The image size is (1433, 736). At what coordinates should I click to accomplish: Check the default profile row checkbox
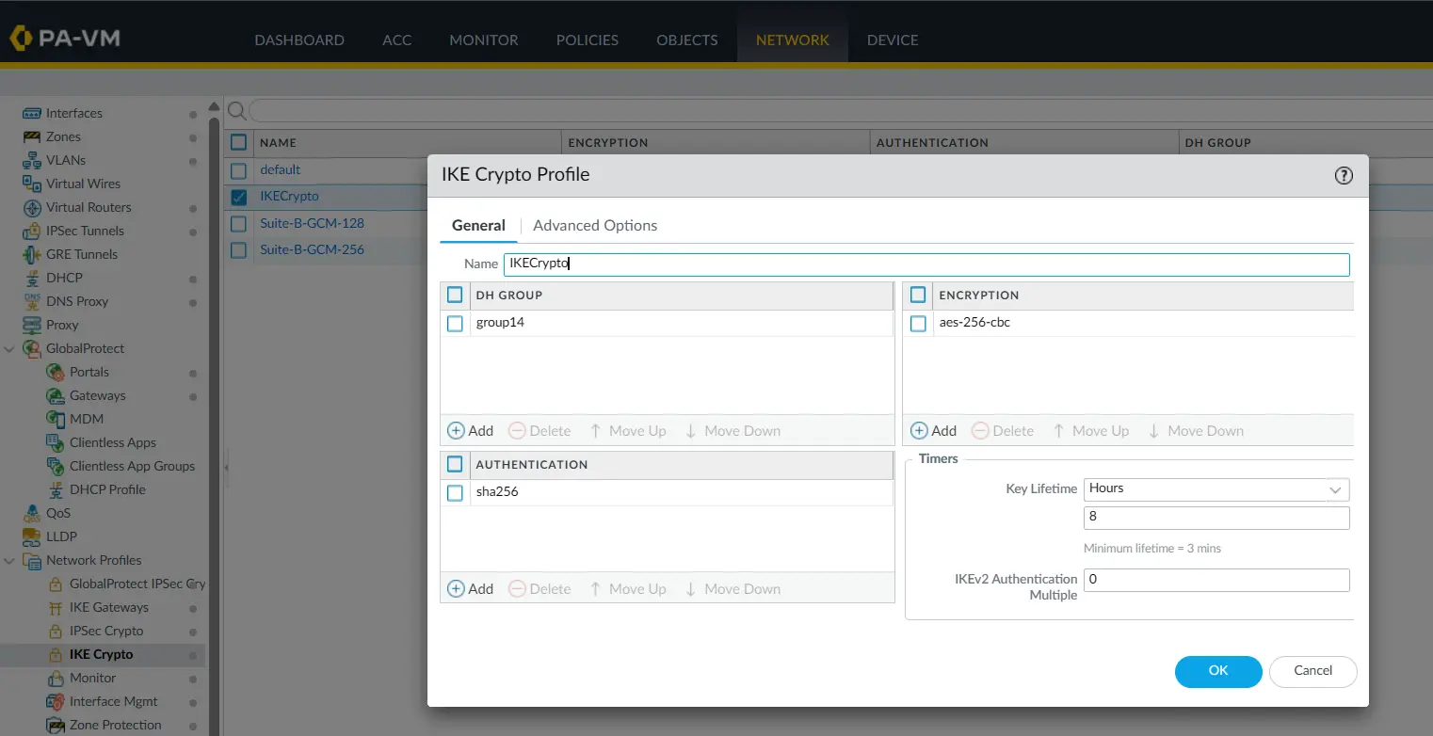[238, 170]
